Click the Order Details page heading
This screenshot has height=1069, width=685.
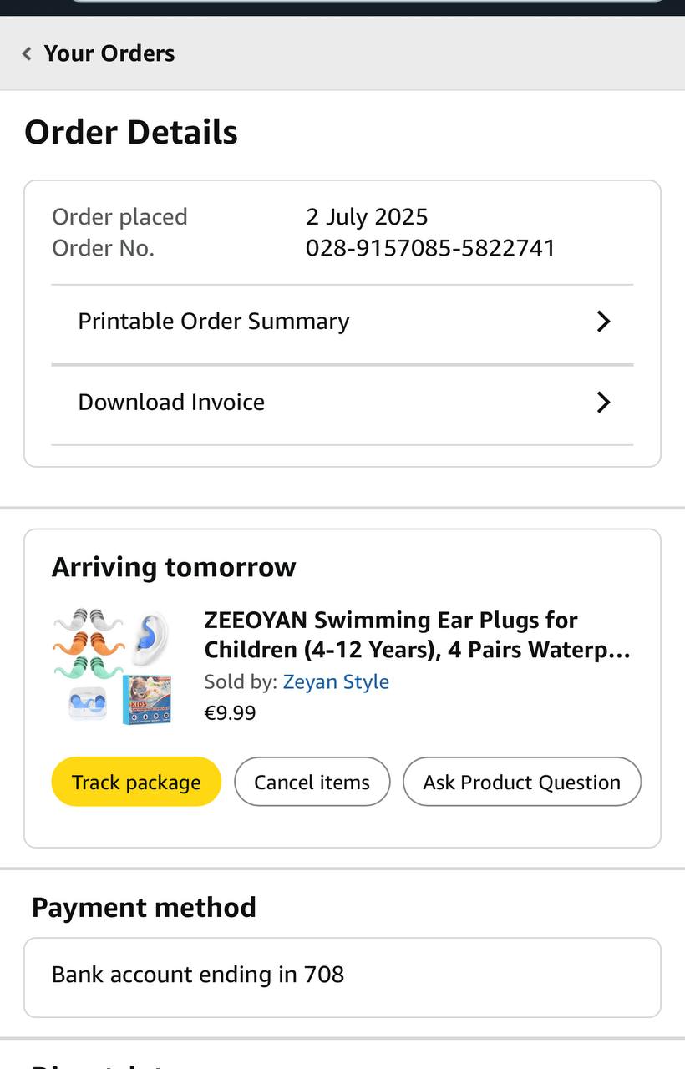tap(131, 133)
